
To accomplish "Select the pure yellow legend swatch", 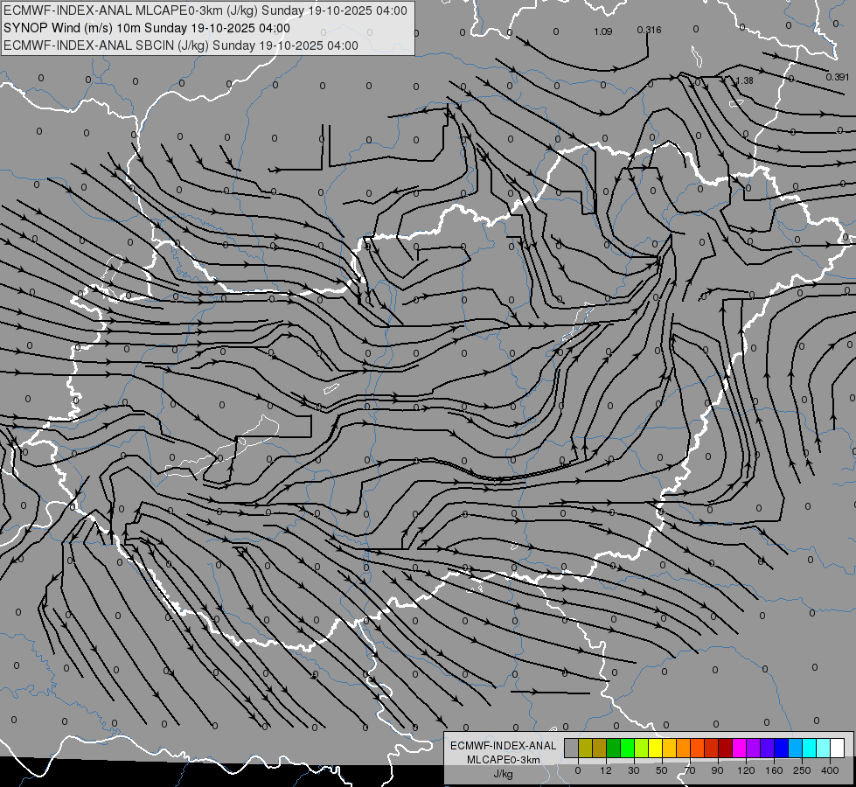I will pos(655,748).
